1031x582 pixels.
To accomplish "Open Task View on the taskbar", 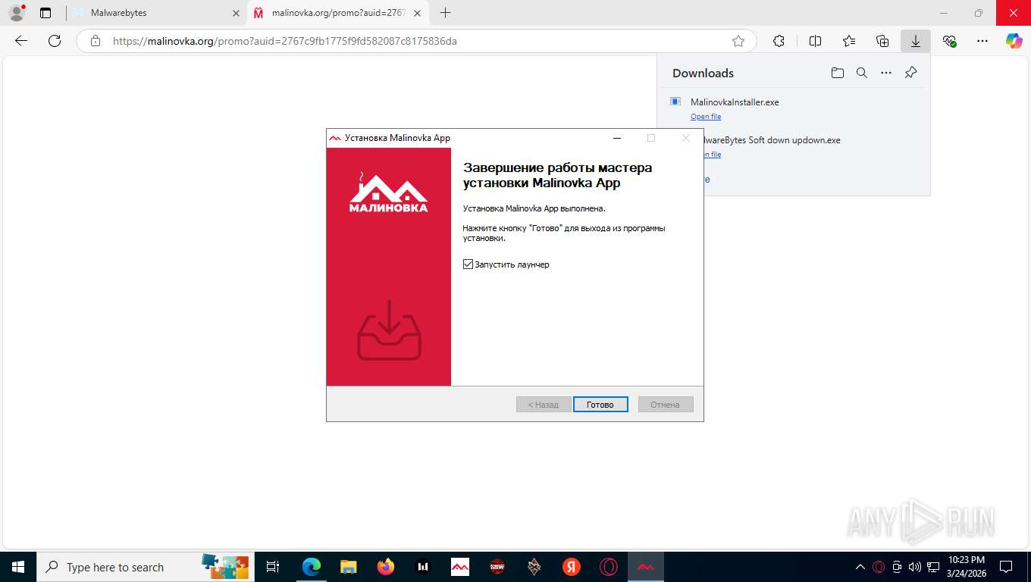I will pos(273,567).
